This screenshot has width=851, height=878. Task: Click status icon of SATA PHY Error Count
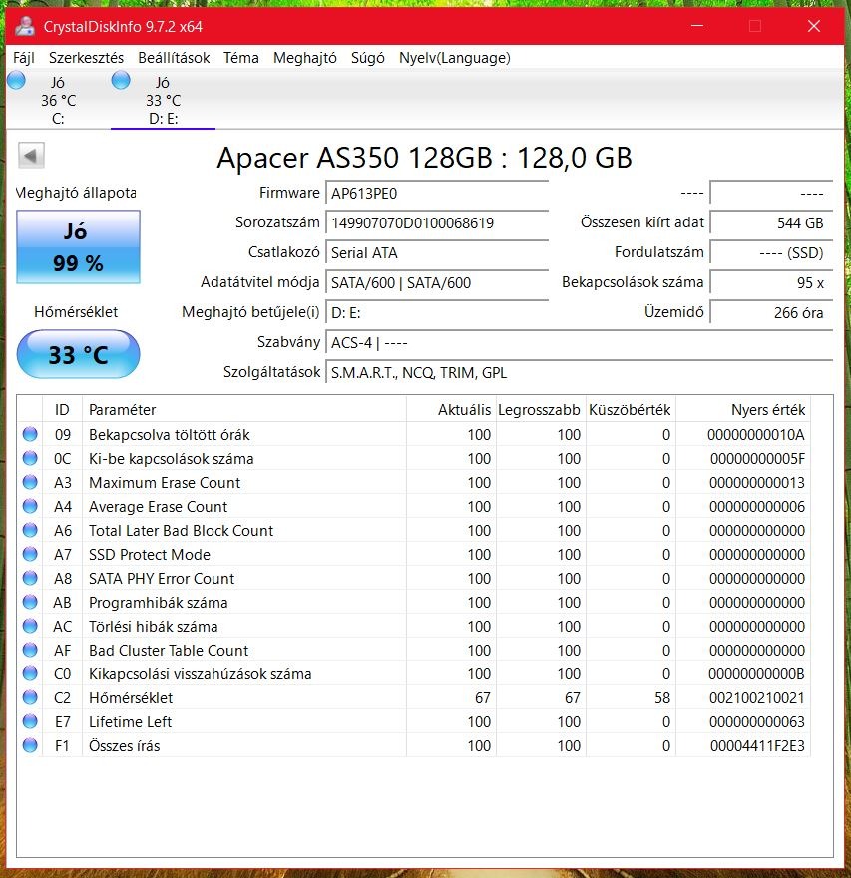coord(30,578)
